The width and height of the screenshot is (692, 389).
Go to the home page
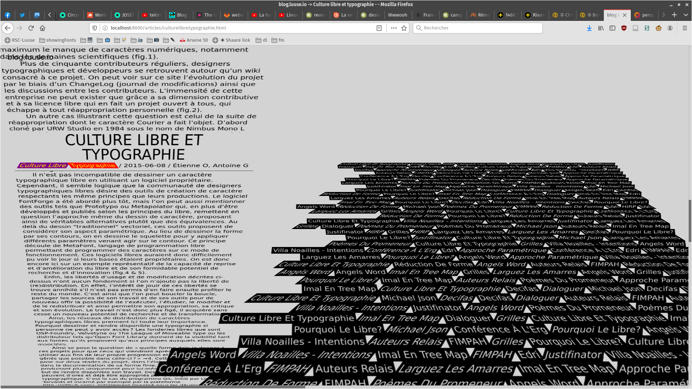(x=42, y=28)
